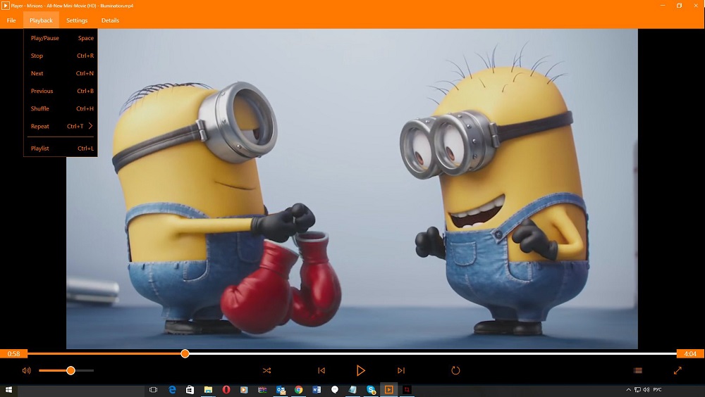This screenshot has width=705, height=397.
Task: Open the network icon in the system tray
Action: 637,390
